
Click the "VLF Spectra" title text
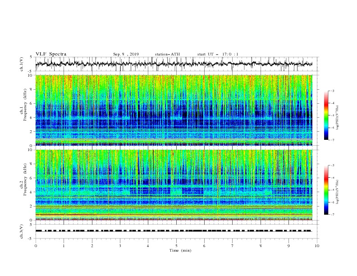(x=51, y=54)
